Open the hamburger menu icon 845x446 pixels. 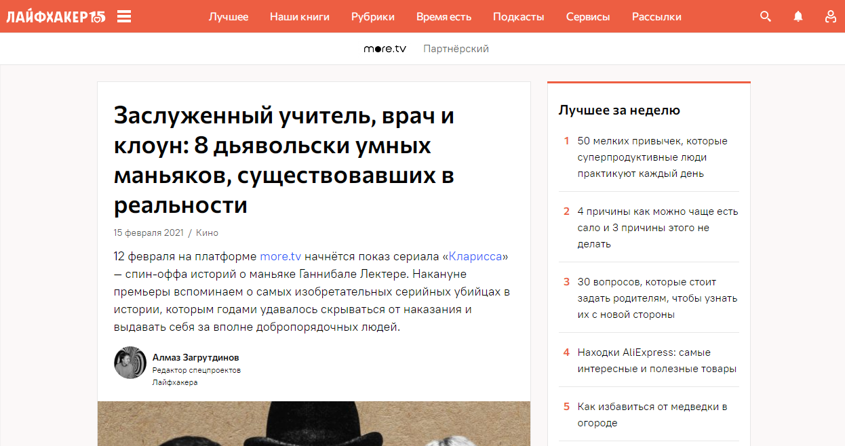coord(124,16)
